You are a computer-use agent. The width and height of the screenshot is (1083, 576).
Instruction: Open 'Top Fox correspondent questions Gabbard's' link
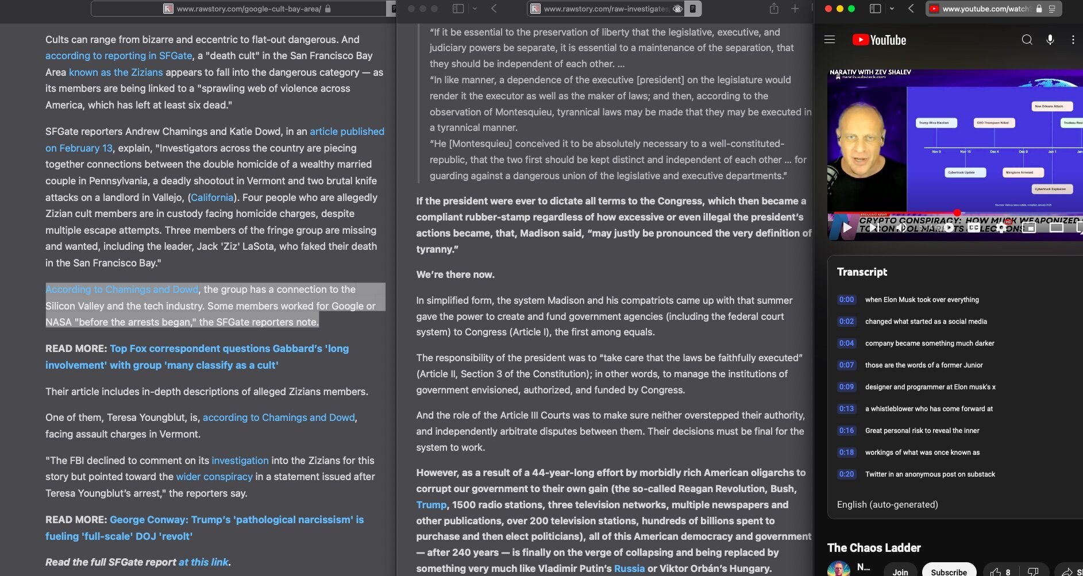point(229,349)
